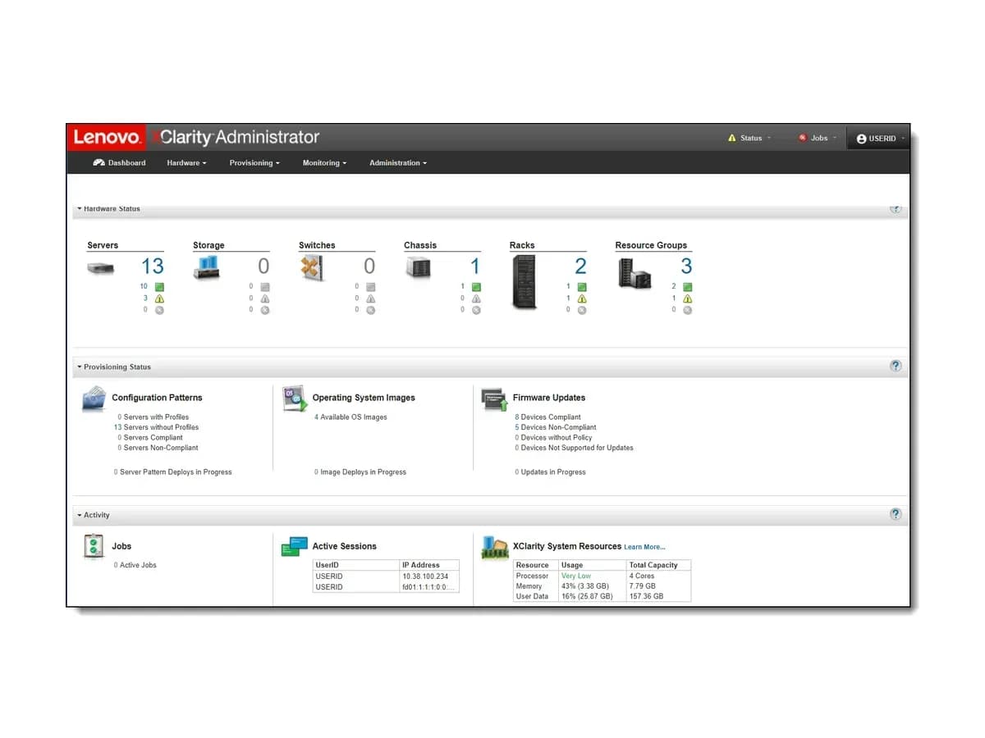
Task: Click green normal status icon under Chassis
Action: (x=476, y=287)
